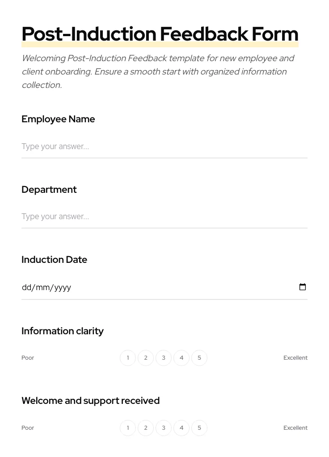The width and height of the screenshot is (329, 457).
Task: Rate Welcome and support received as 1
Action: [x=128, y=428]
